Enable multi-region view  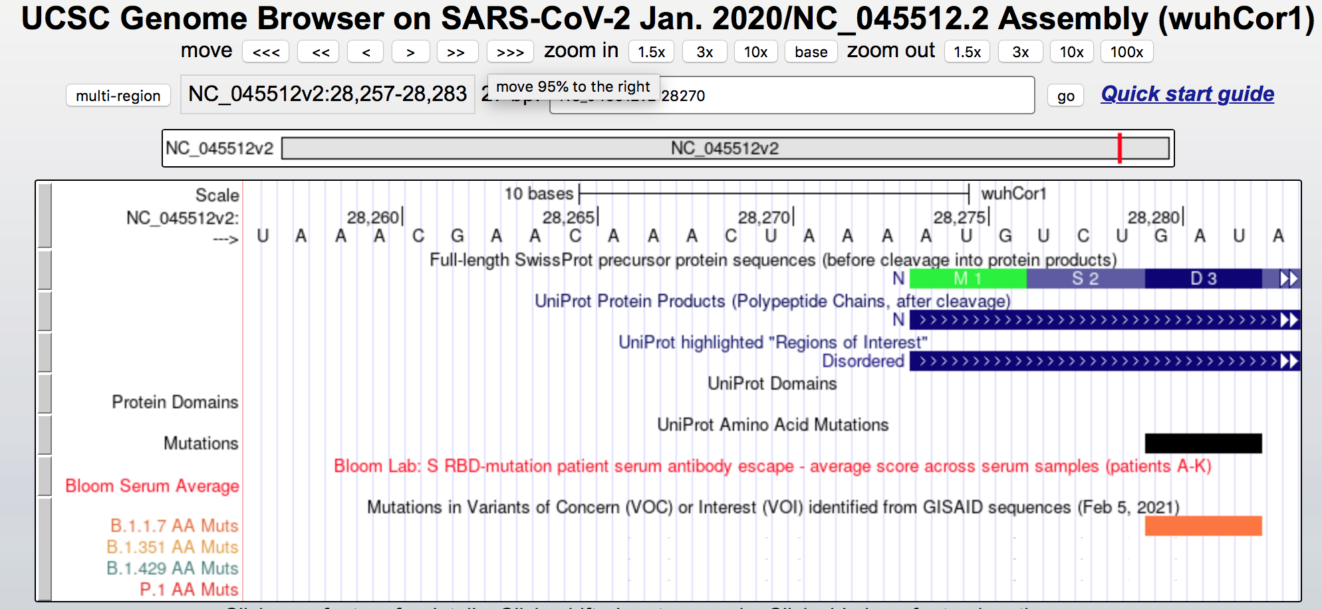[x=118, y=95]
